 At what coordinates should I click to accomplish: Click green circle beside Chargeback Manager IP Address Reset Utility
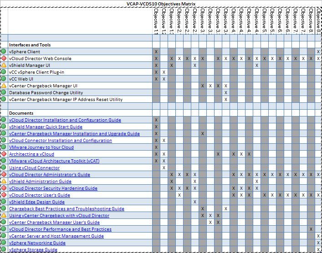coord(4,99)
